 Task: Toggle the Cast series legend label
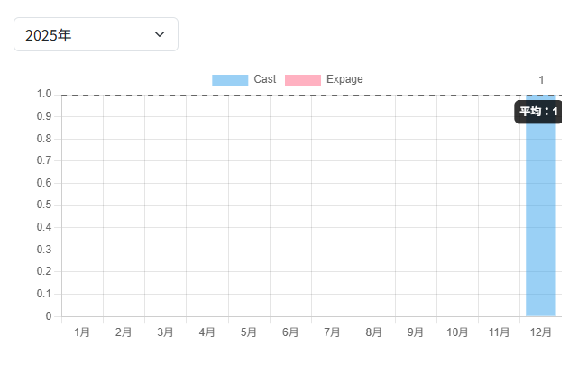[265, 79]
